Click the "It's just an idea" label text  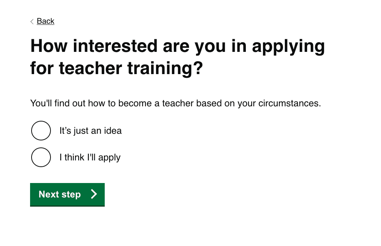[90, 131]
